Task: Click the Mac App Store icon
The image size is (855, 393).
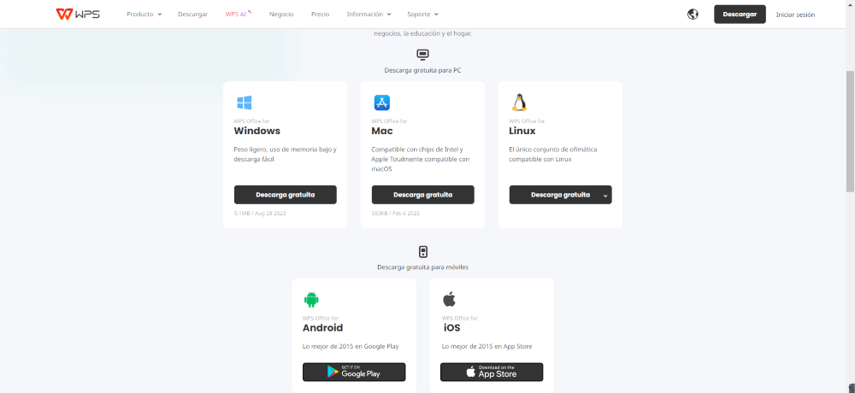Action: coord(381,103)
